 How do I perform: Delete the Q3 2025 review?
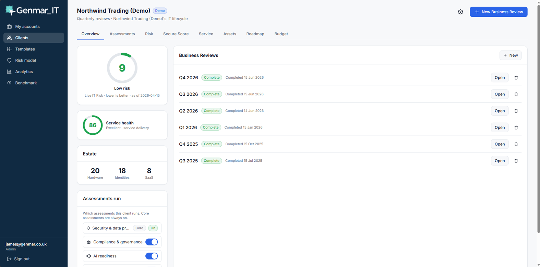click(516, 161)
